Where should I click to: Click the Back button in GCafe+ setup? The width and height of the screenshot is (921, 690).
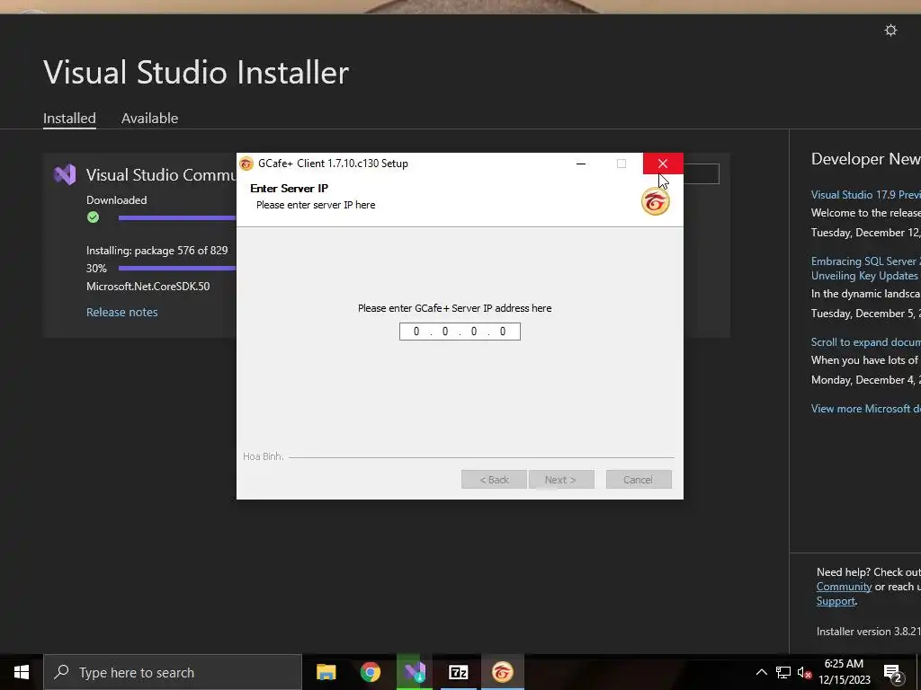[x=494, y=480]
